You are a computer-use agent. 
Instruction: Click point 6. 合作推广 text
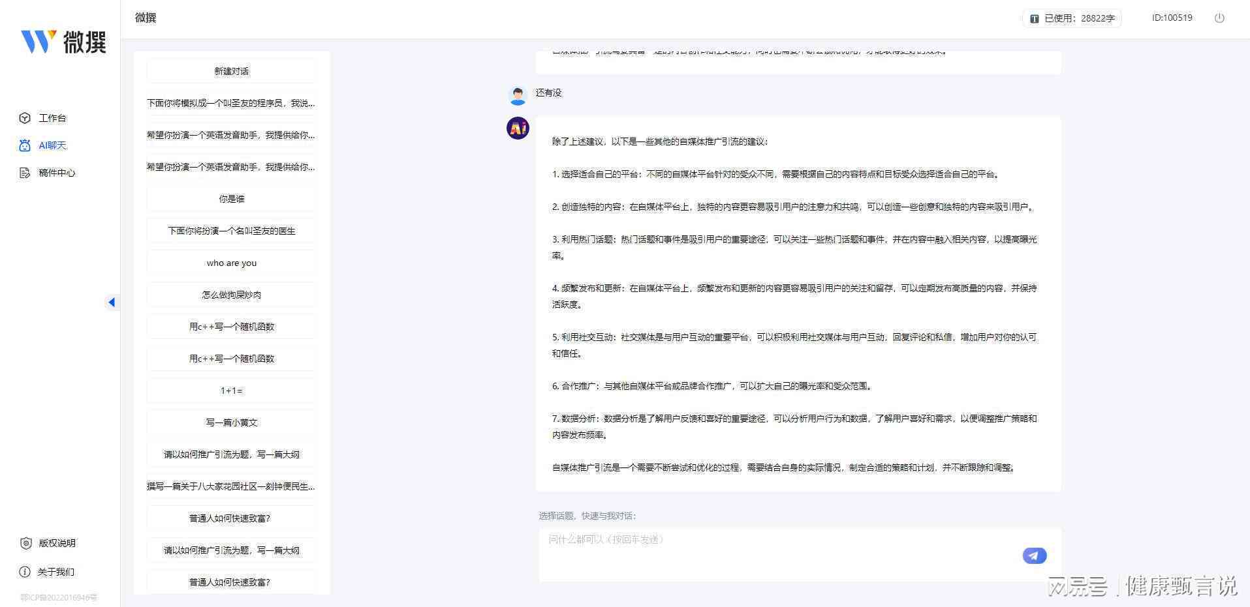[713, 386]
